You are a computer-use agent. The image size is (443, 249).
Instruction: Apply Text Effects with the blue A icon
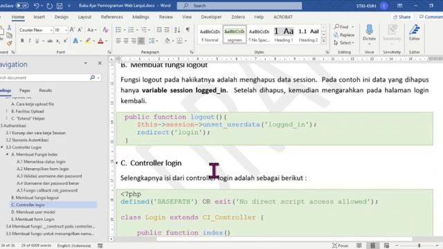pyautogui.click(x=75, y=41)
